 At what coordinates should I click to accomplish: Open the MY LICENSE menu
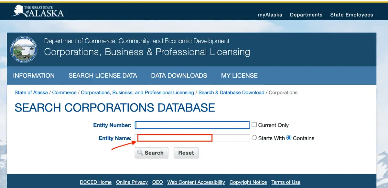239,76
